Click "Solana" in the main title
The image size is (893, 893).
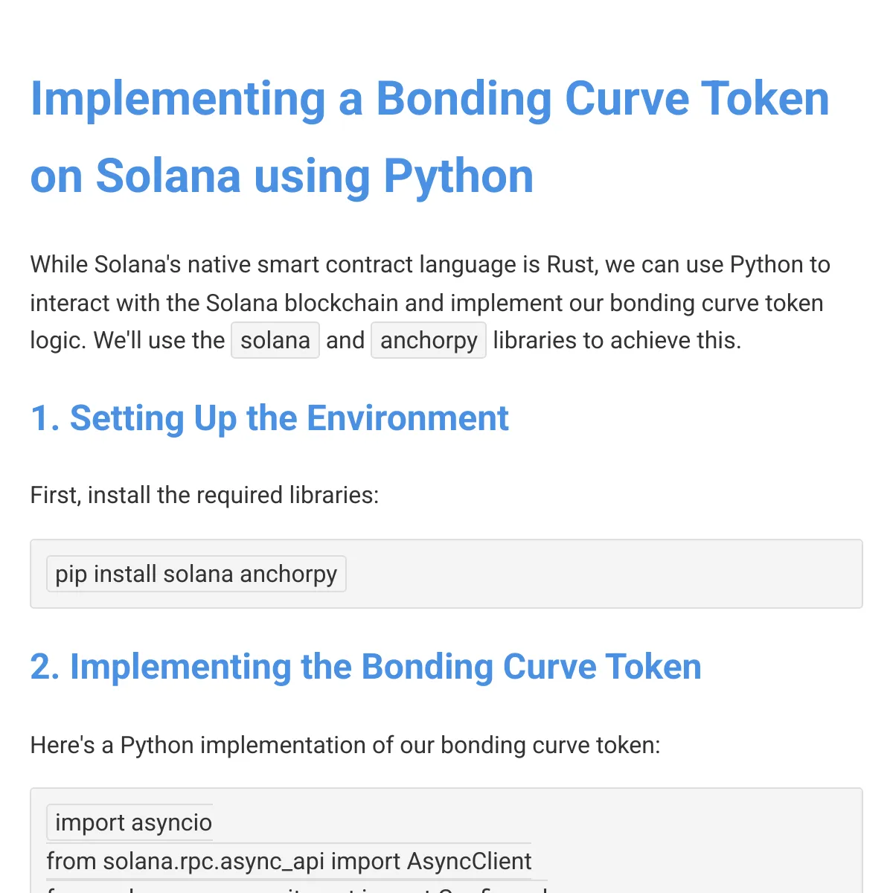[x=168, y=176]
